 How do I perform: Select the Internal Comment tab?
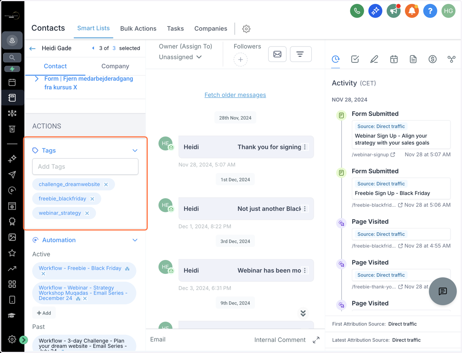click(x=280, y=340)
